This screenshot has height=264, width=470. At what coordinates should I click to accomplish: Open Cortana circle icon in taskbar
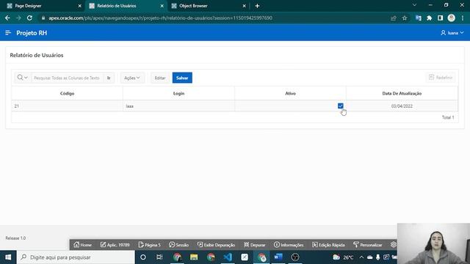pyautogui.click(x=143, y=257)
